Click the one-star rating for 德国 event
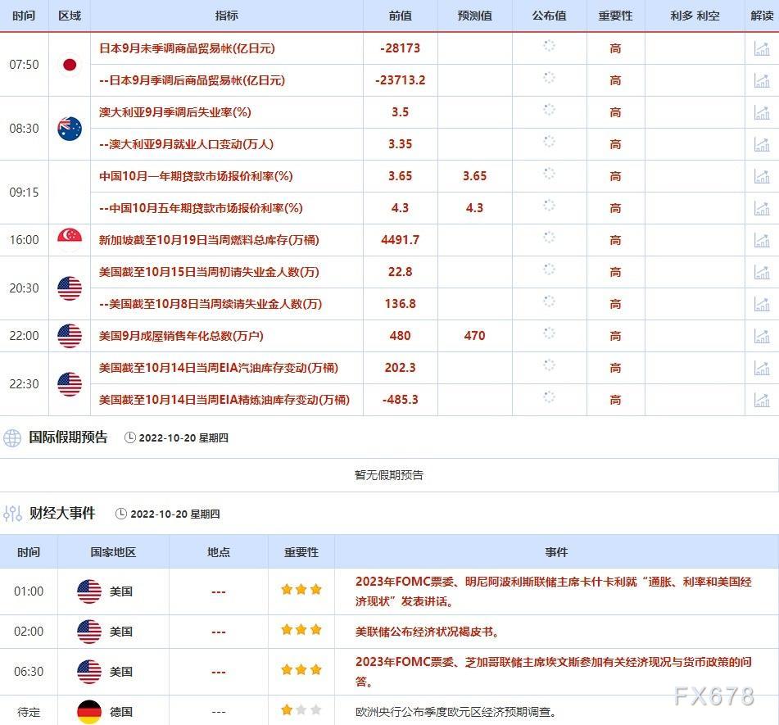Viewport: 779px width, 725px height. pyautogui.click(x=301, y=709)
